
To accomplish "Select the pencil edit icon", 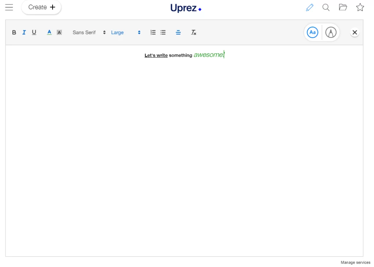I will (x=310, y=7).
